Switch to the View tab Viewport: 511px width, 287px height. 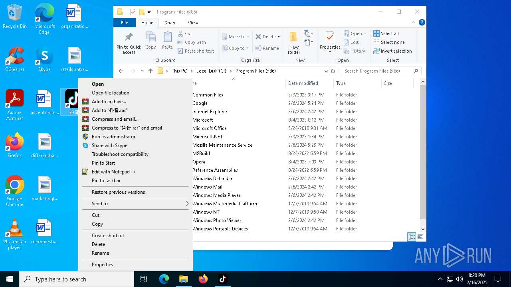pyautogui.click(x=193, y=23)
